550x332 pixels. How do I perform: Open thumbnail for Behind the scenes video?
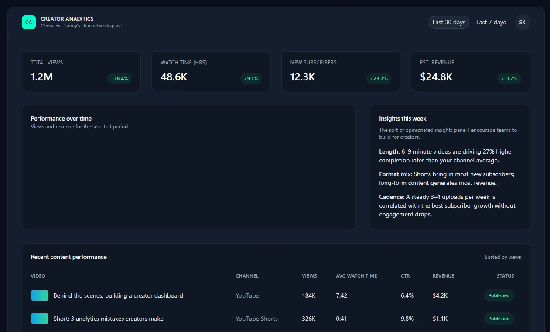[x=40, y=295]
